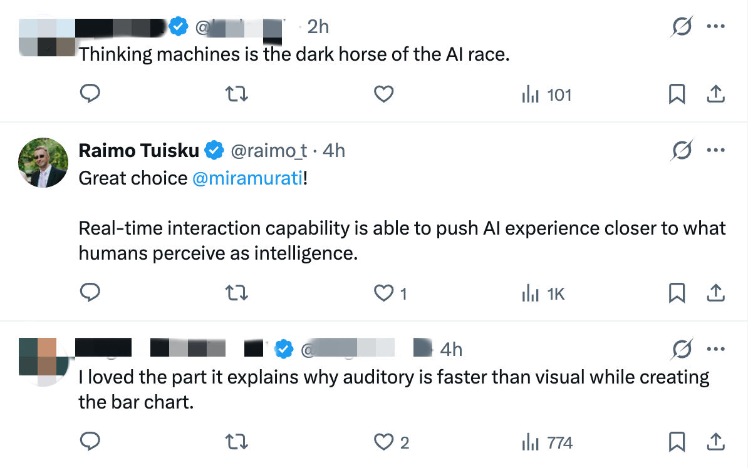Open Grok explain icon on 2h tweet
Screen dimensions: 748x468
(681, 27)
